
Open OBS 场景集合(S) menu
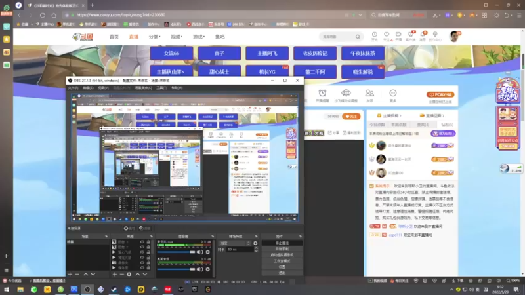click(143, 88)
